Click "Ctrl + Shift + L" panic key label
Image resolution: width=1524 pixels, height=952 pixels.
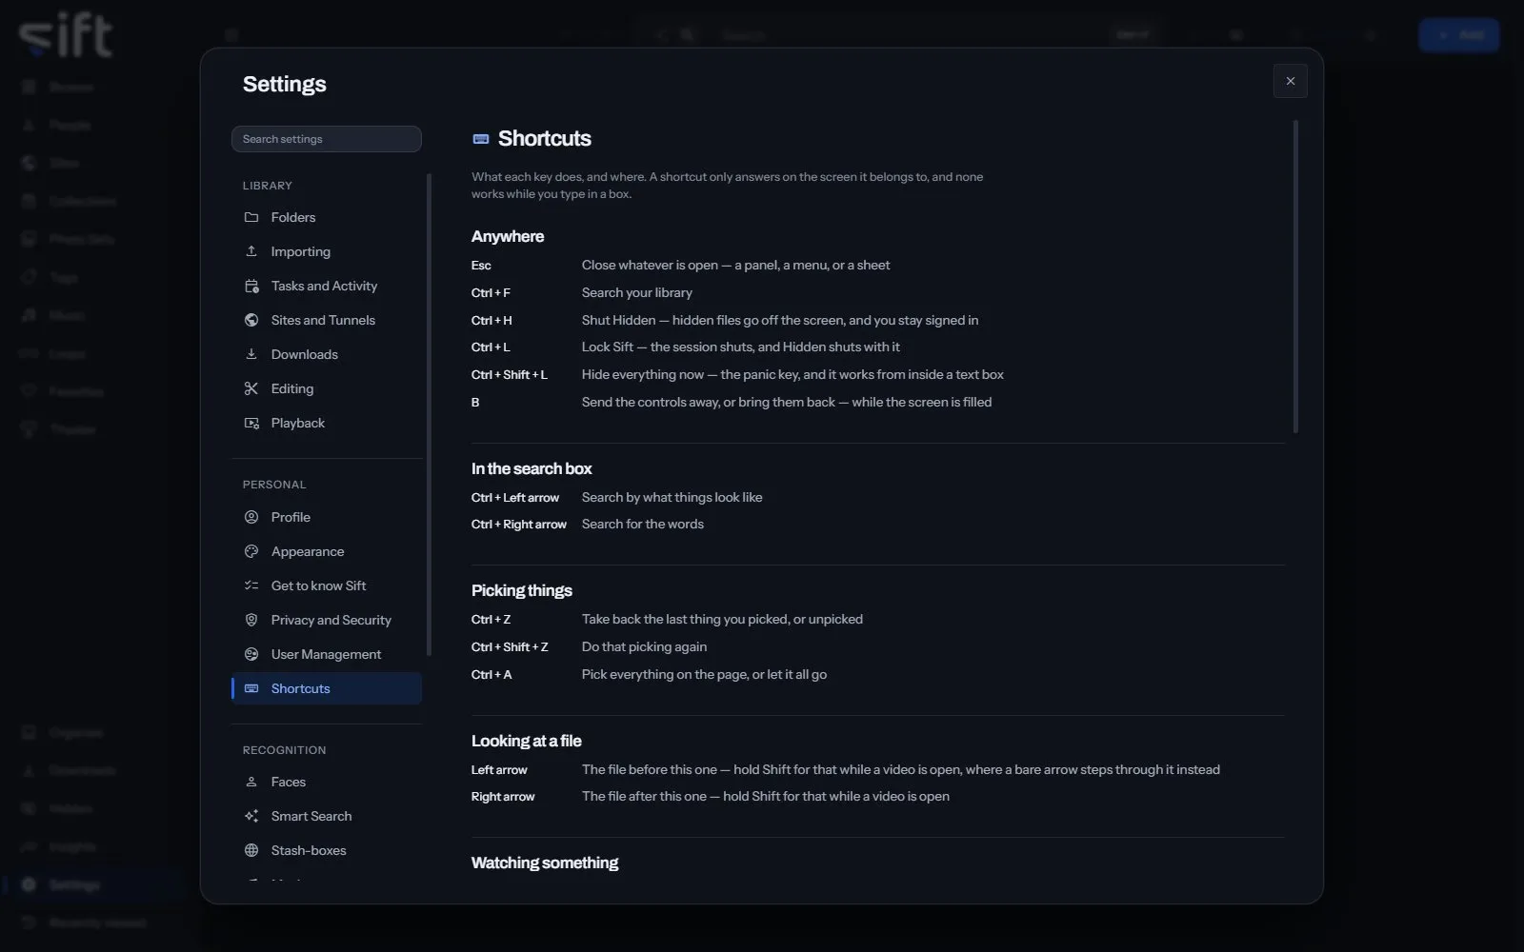pos(510,375)
